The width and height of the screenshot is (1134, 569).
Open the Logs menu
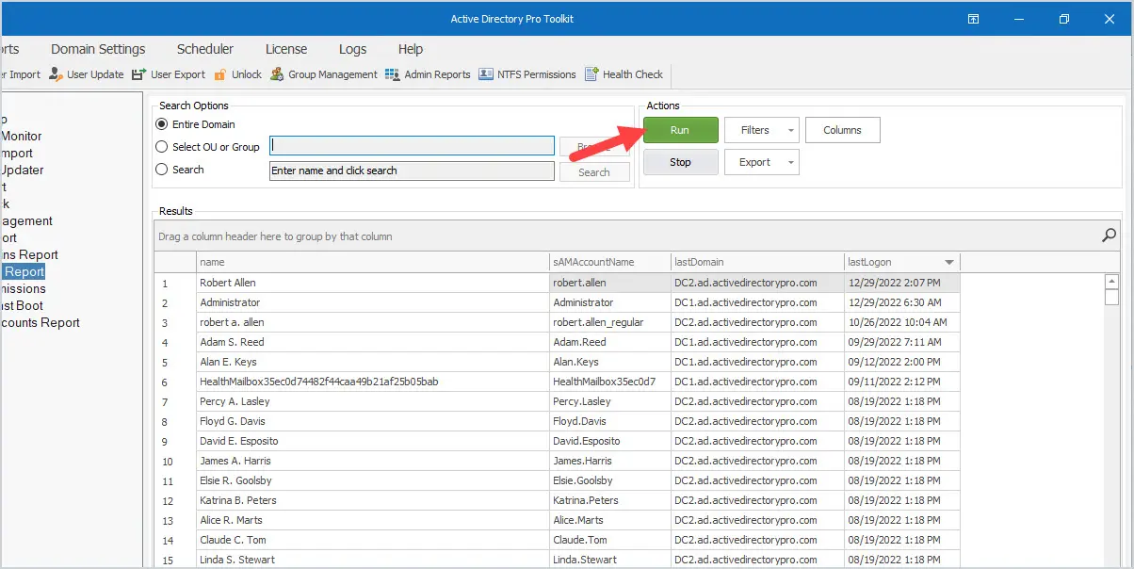(352, 49)
